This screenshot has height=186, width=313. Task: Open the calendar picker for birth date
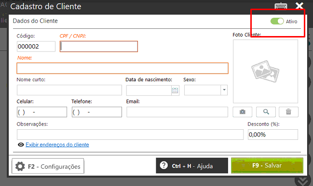(x=175, y=90)
